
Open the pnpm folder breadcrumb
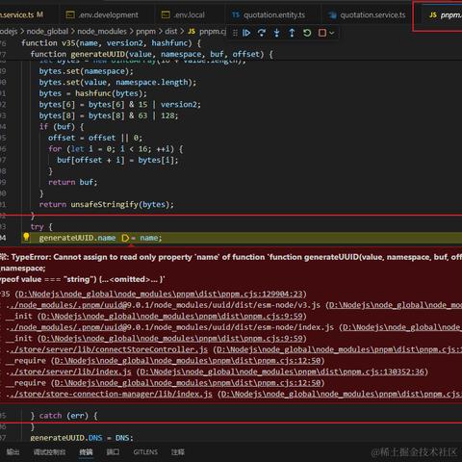[x=145, y=32]
